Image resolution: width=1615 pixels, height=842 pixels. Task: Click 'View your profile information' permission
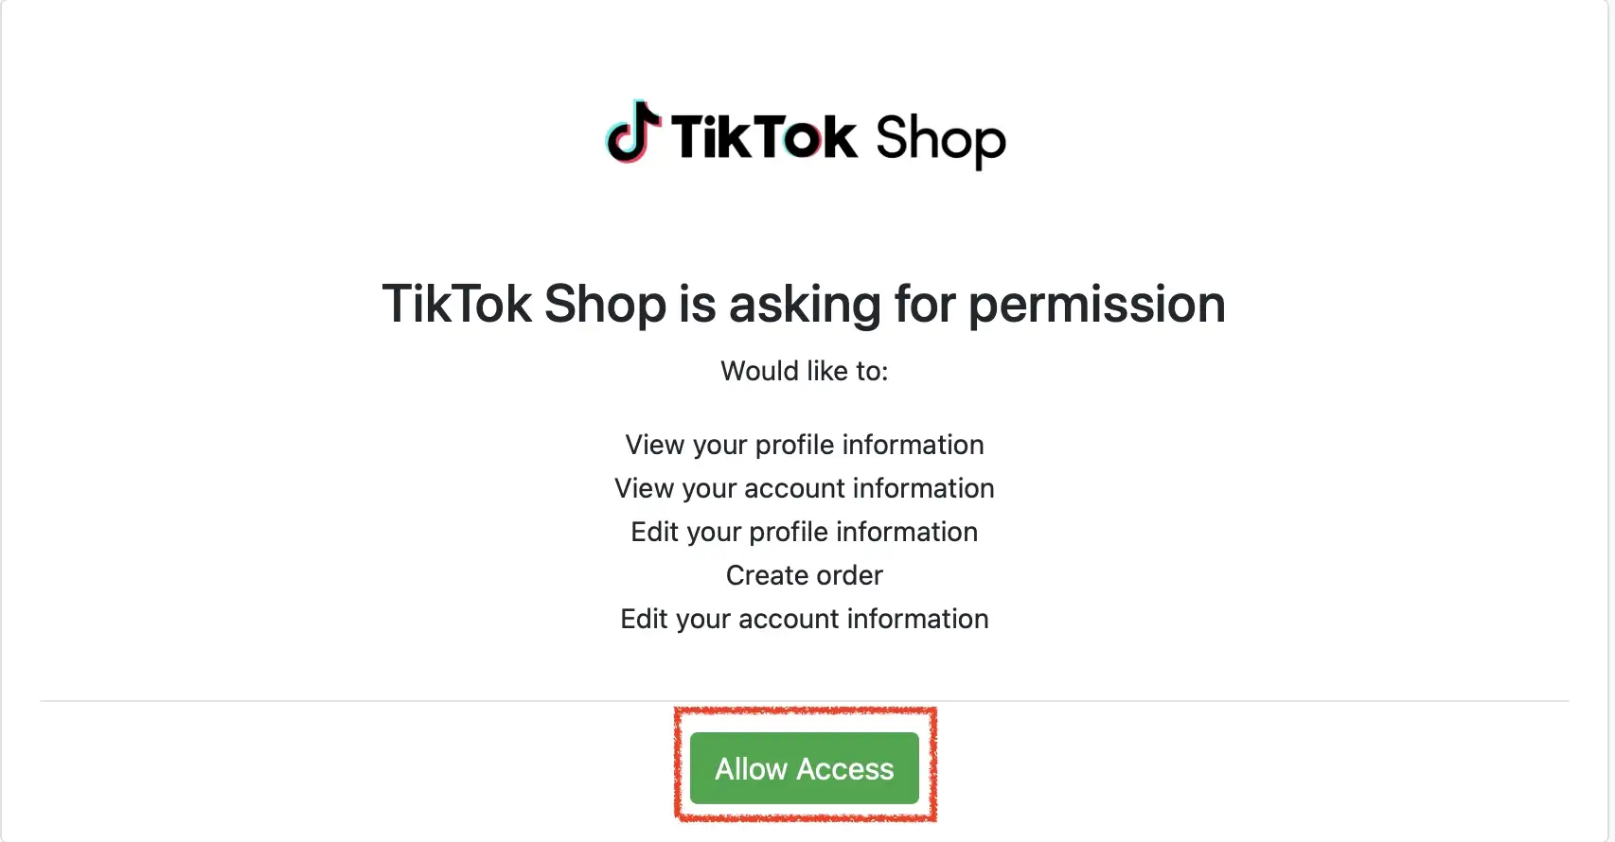pos(804,445)
